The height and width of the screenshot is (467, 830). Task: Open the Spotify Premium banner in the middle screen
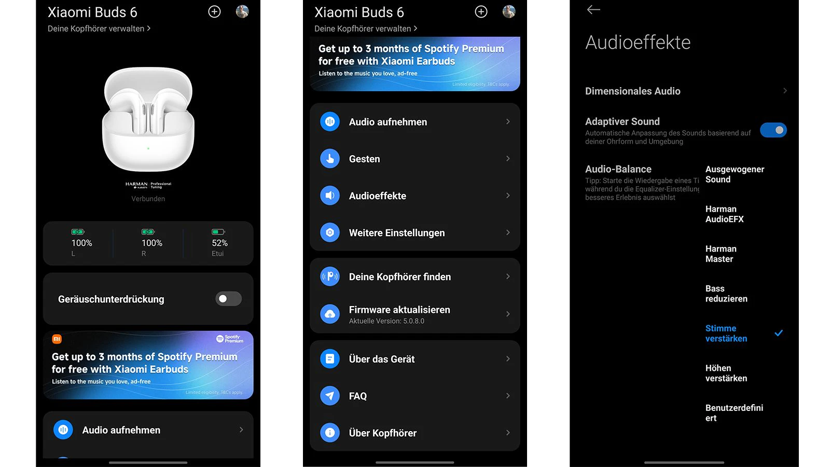pyautogui.click(x=415, y=64)
